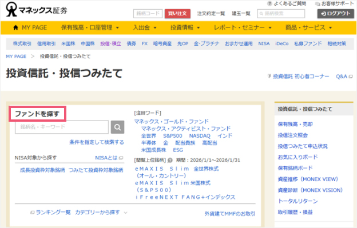Click the red 買い注文 button
Image resolution: width=357 pixels, height=228 pixels.
(177, 14)
